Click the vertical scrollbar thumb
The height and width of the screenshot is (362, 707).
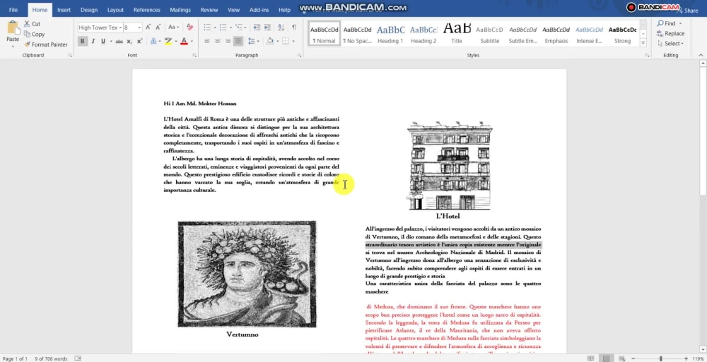(x=703, y=131)
